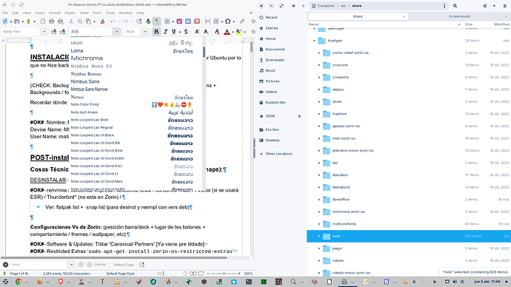Expand liberation folder

click(319, 175)
